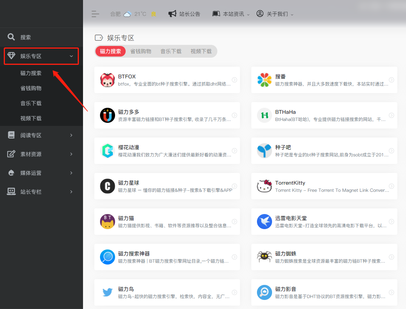Click the edit icon for 素材资源
406x309 pixels.
coord(11,154)
